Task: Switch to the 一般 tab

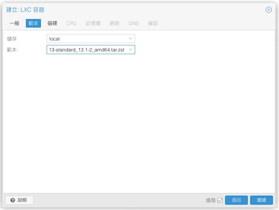Action: pos(14,23)
